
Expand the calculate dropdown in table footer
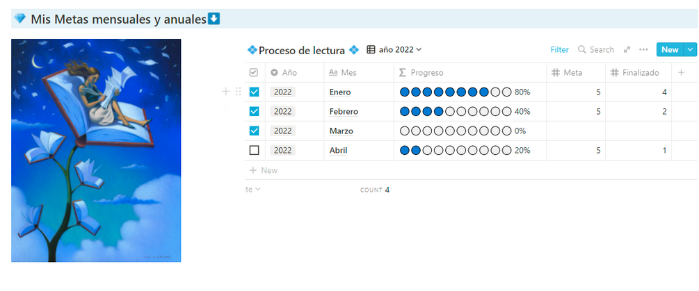[254, 190]
